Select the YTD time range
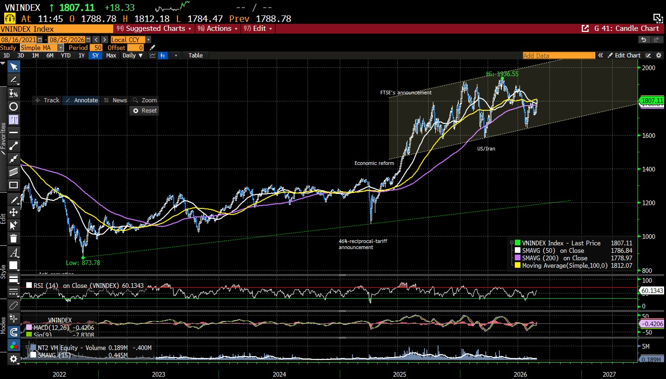This screenshot has height=379, width=666. pyautogui.click(x=66, y=55)
